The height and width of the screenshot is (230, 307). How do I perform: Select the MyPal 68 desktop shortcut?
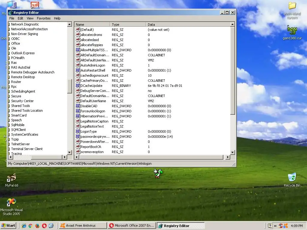12,180
